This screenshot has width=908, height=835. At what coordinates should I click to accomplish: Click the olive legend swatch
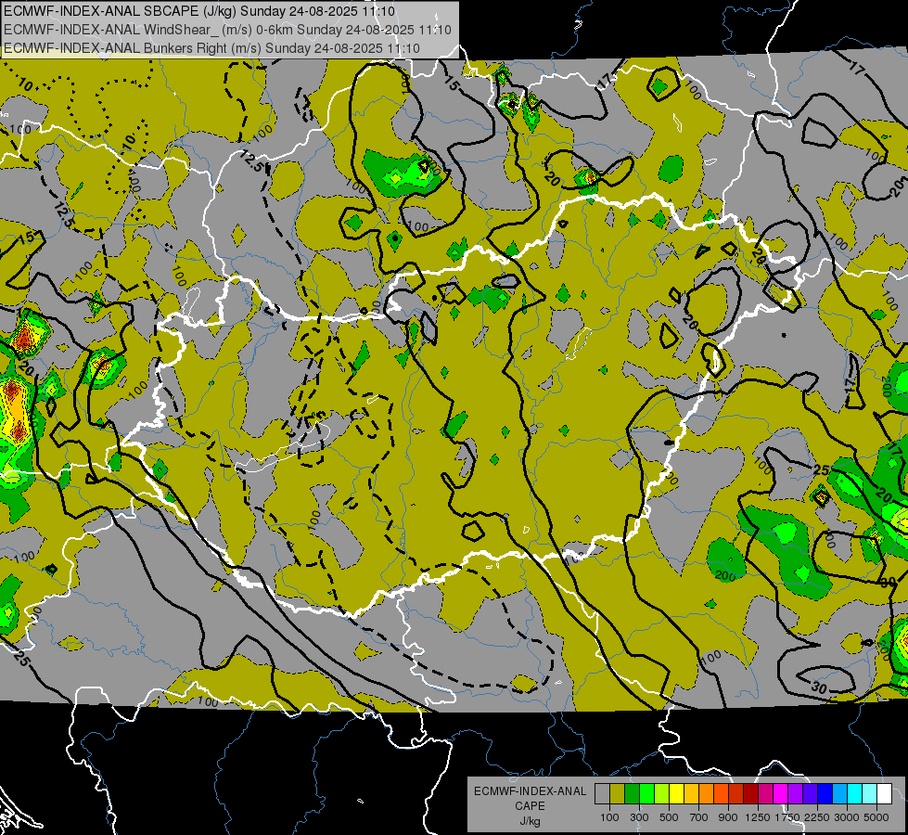pos(618,794)
